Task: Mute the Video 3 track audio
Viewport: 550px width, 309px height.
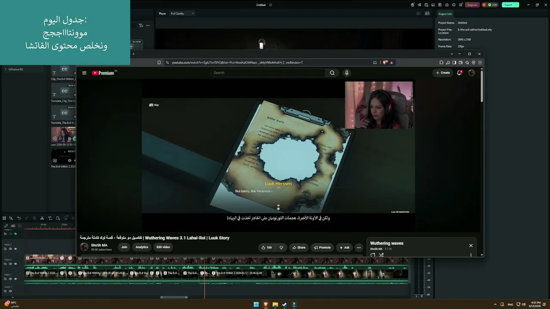Action: [x=10, y=249]
